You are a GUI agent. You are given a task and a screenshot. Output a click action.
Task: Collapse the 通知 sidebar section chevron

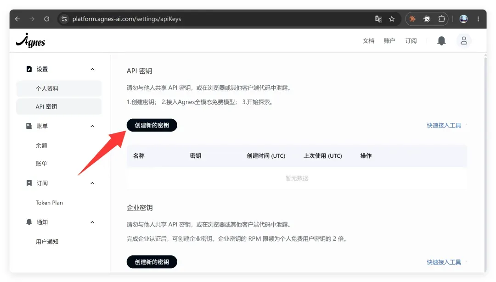pos(92,222)
